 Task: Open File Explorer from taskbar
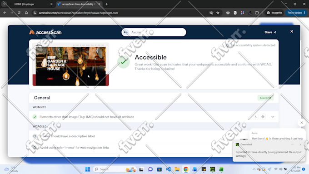[x=177, y=169]
